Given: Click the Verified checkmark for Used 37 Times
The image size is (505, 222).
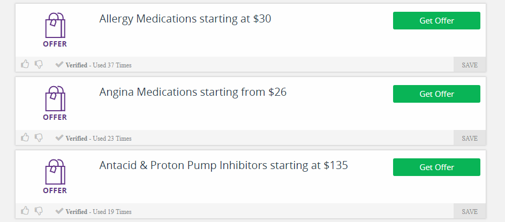Looking at the screenshot, I should click(59, 64).
